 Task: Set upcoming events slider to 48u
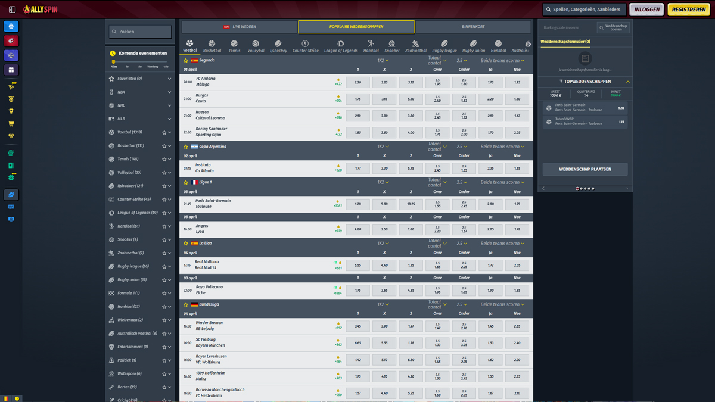point(166,67)
